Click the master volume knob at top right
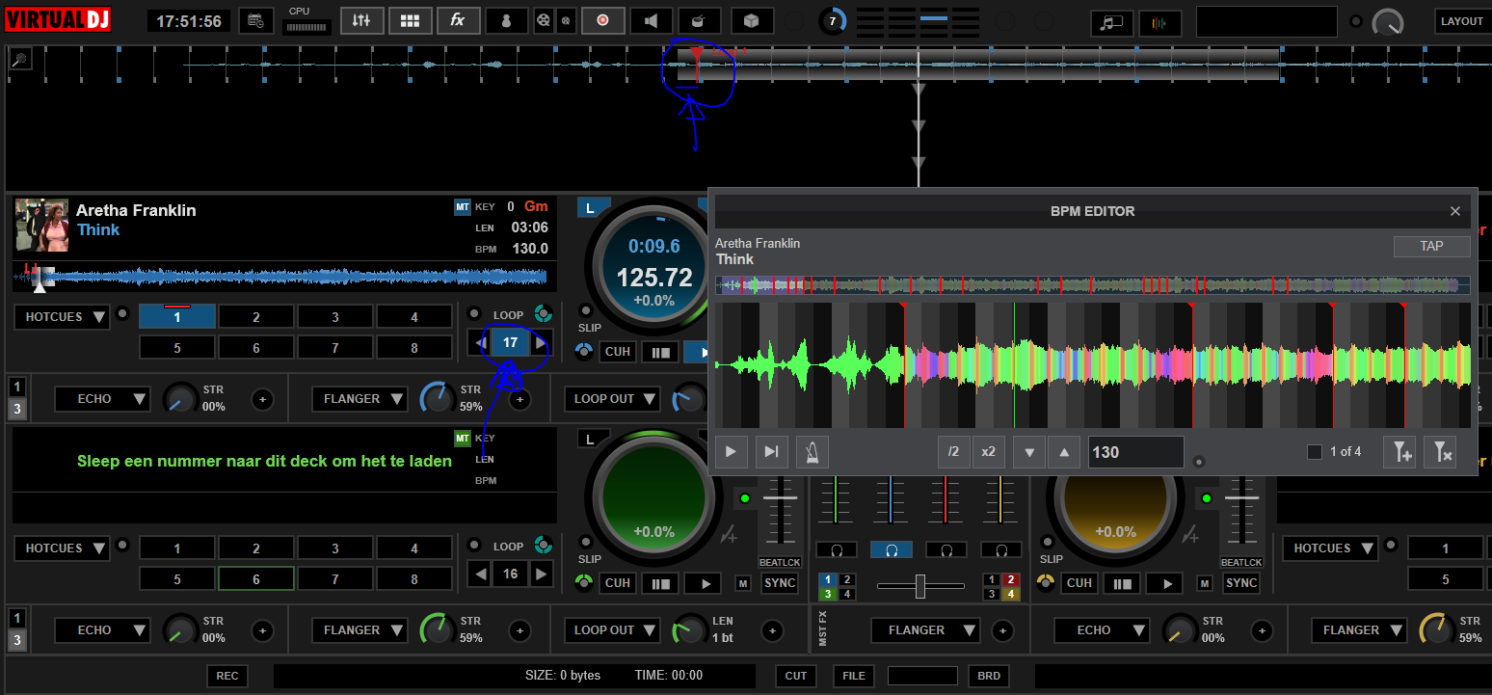 point(1389,23)
